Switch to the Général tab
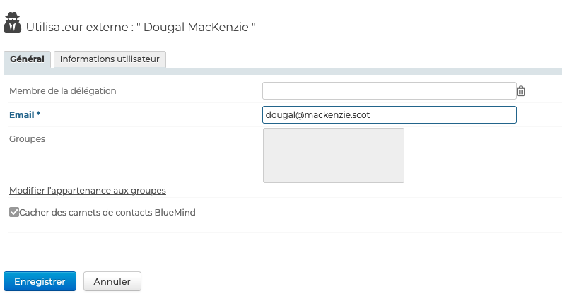 [28, 59]
